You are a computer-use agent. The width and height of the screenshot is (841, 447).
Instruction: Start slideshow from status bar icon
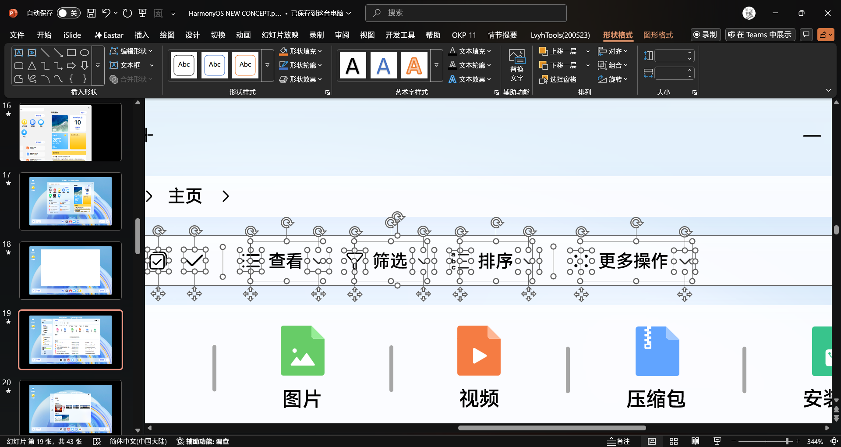pos(717,441)
